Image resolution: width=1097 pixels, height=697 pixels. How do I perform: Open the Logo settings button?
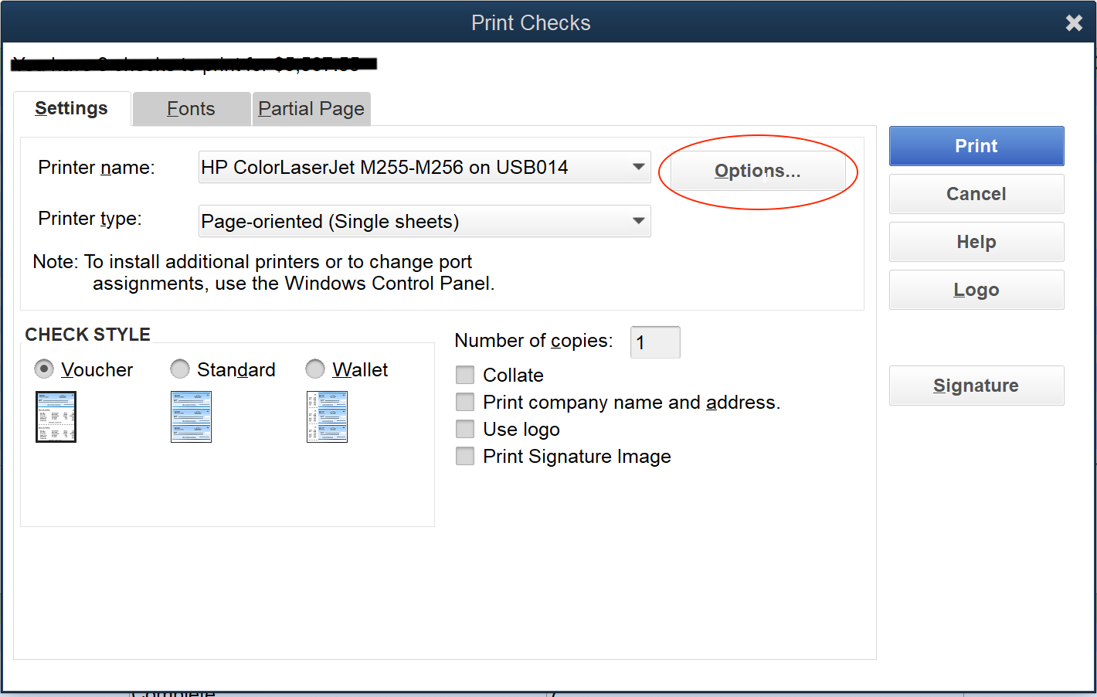click(x=976, y=290)
